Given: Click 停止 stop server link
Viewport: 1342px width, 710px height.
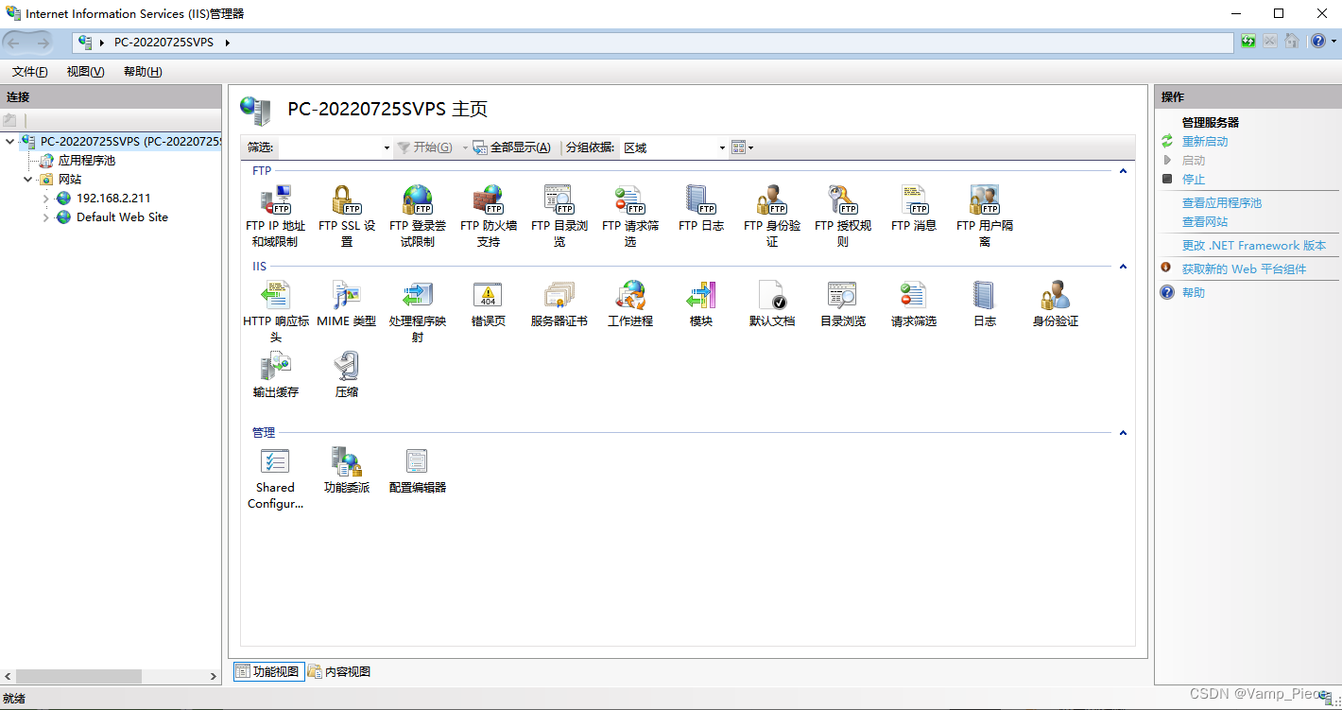Looking at the screenshot, I should pyautogui.click(x=1194, y=180).
